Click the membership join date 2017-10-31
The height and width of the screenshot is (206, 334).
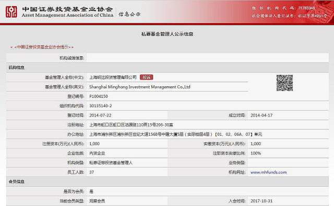pos(261,201)
